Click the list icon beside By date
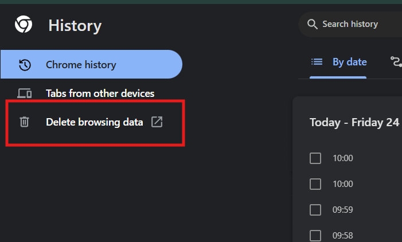The width and height of the screenshot is (402, 242). (x=317, y=62)
